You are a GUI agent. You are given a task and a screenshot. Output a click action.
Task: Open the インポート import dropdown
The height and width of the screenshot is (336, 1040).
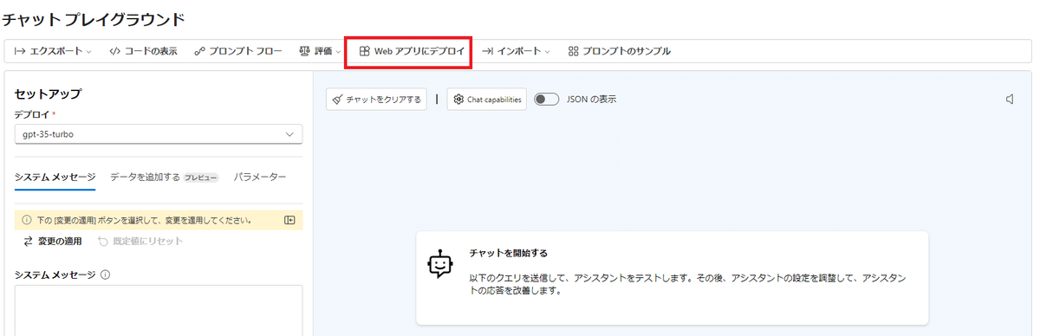pyautogui.click(x=516, y=51)
